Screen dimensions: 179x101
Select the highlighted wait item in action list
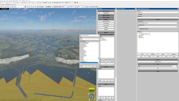coord(89,63)
